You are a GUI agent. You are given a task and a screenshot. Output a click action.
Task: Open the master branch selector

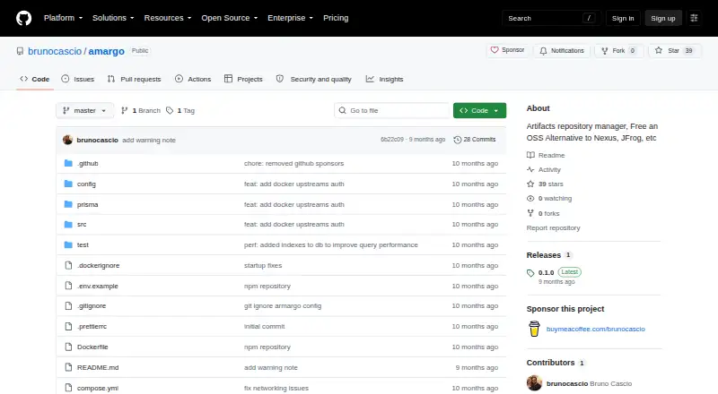pyautogui.click(x=84, y=111)
